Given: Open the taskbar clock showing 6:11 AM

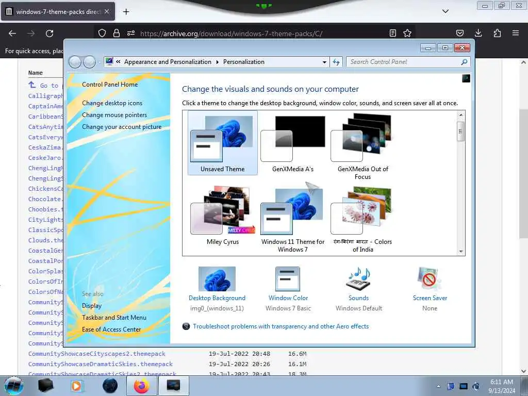Looking at the screenshot, I should tap(502, 386).
